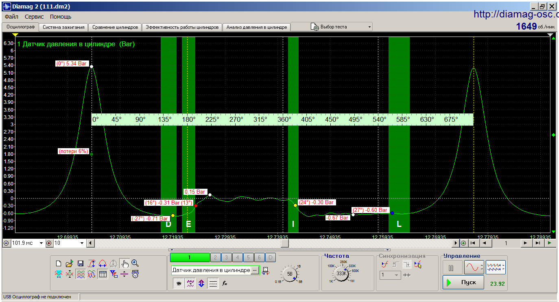Enable channel 6 button
559x302 pixels.
pyautogui.click(x=259, y=257)
